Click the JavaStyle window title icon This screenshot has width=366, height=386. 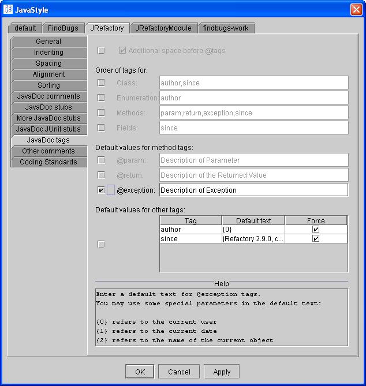point(8,10)
